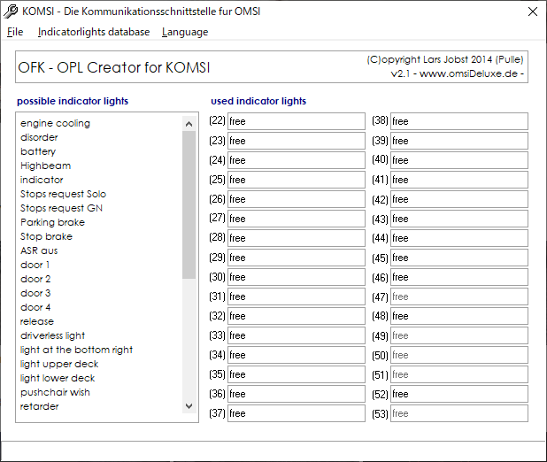Click the list scroll down arrow
Viewport: 547px width, 462px height.
coord(189,406)
